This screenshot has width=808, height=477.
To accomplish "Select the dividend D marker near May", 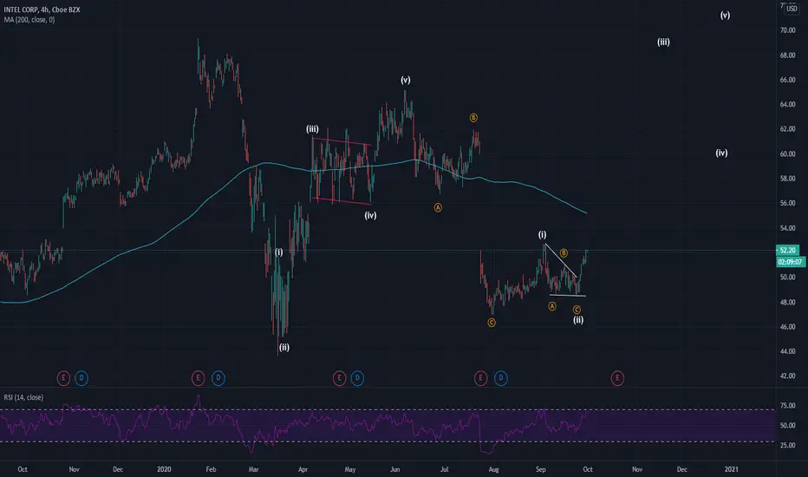I will [357, 378].
